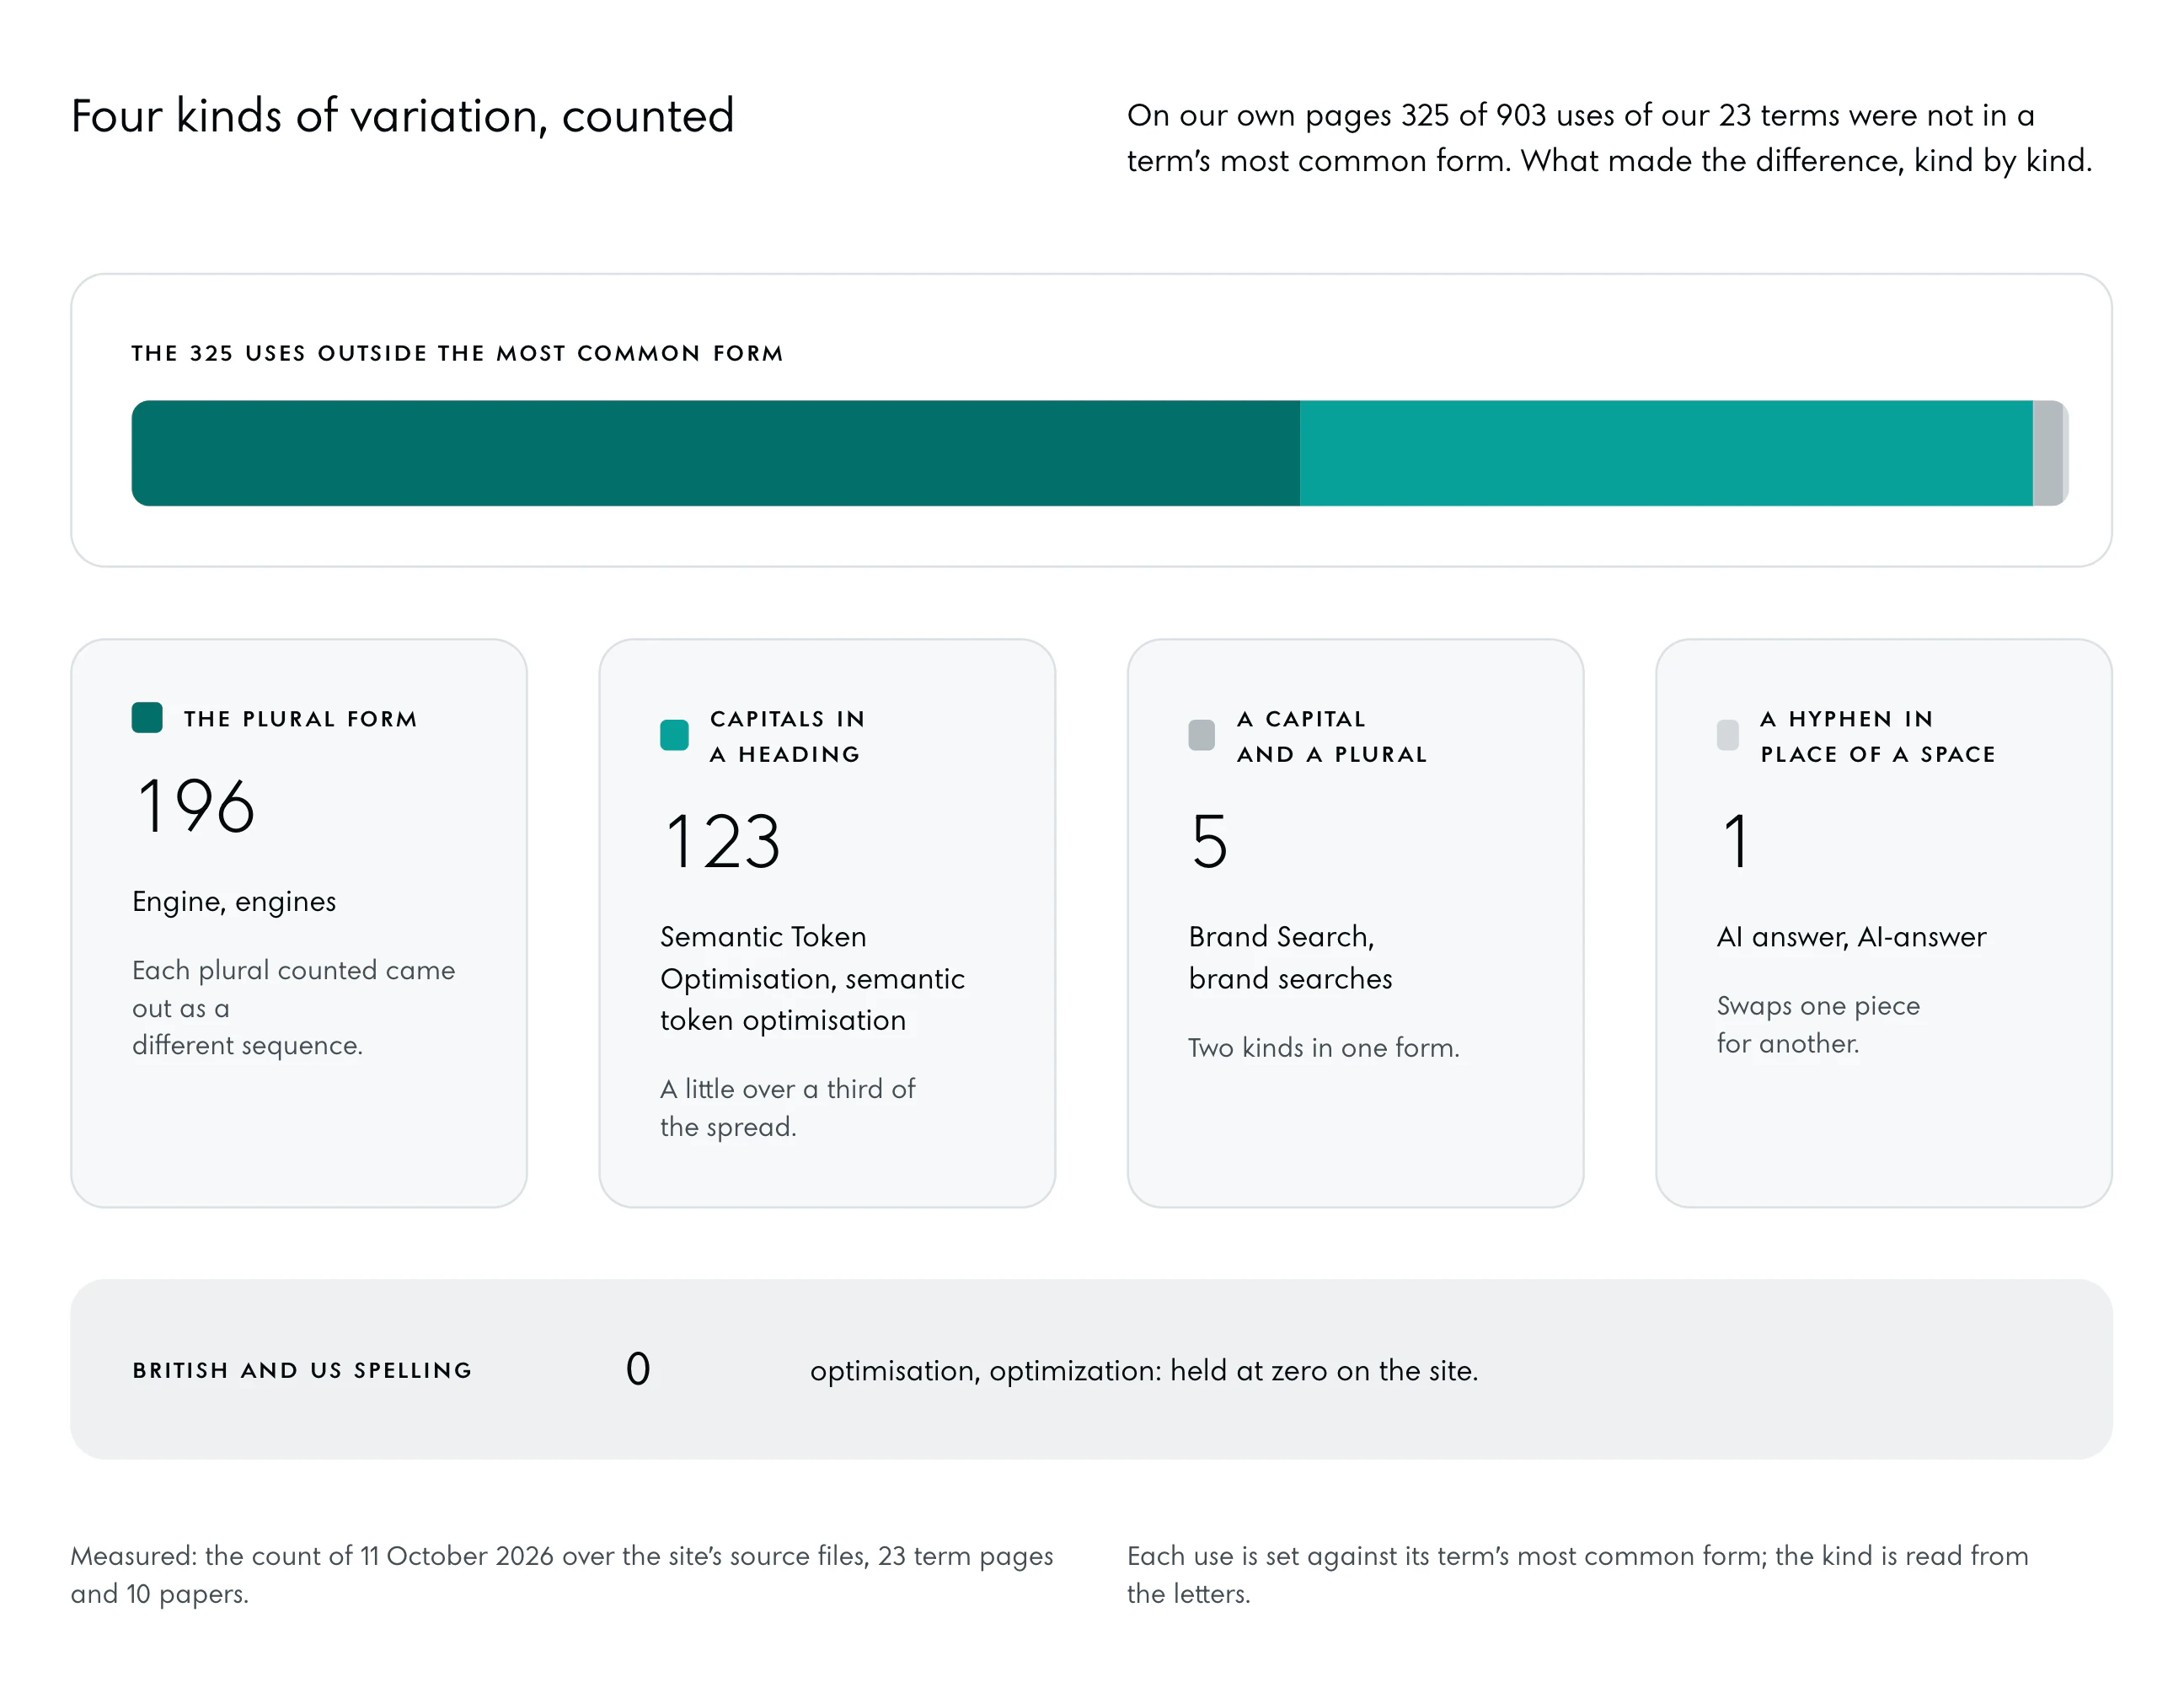Click the 0 count in the spelling row
Image resolution: width=2184 pixels, height=1693 pixels.
[638, 1369]
